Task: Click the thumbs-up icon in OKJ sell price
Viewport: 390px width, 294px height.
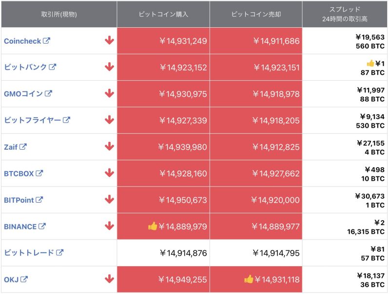Action: tap(249, 279)
